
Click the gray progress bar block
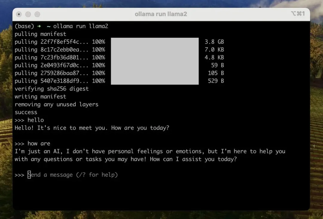tap(155, 61)
